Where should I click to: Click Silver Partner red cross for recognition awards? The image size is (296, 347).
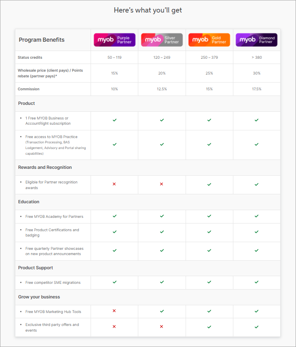(x=162, y=184)
